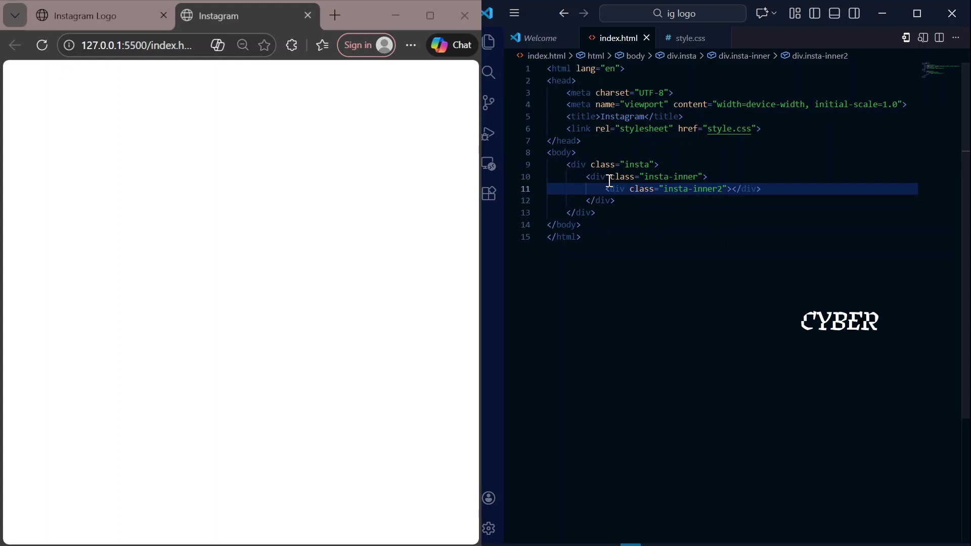Screen dimensions: 971x546
Task: Close the 'Instagram' browser tab
Action: click(x=307, y=16)
